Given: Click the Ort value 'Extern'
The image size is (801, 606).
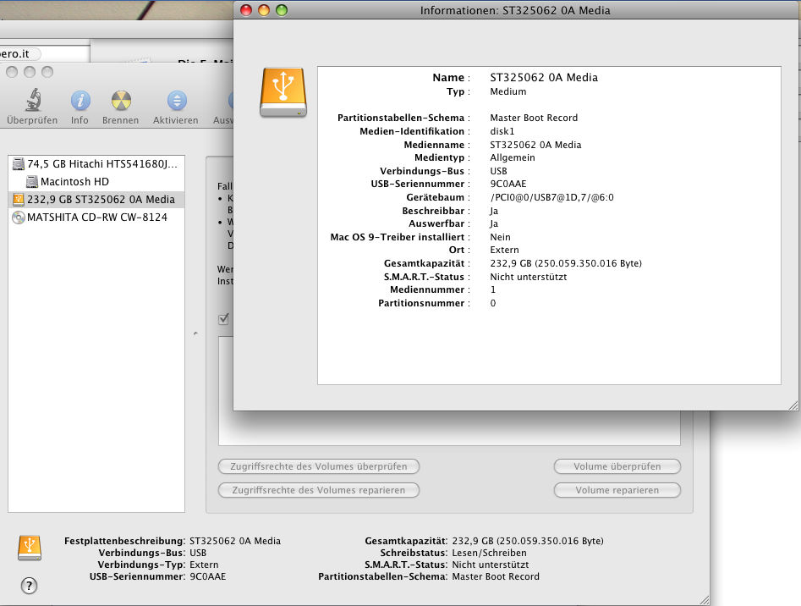Looking at the screenshot, I should coord(504,250).
